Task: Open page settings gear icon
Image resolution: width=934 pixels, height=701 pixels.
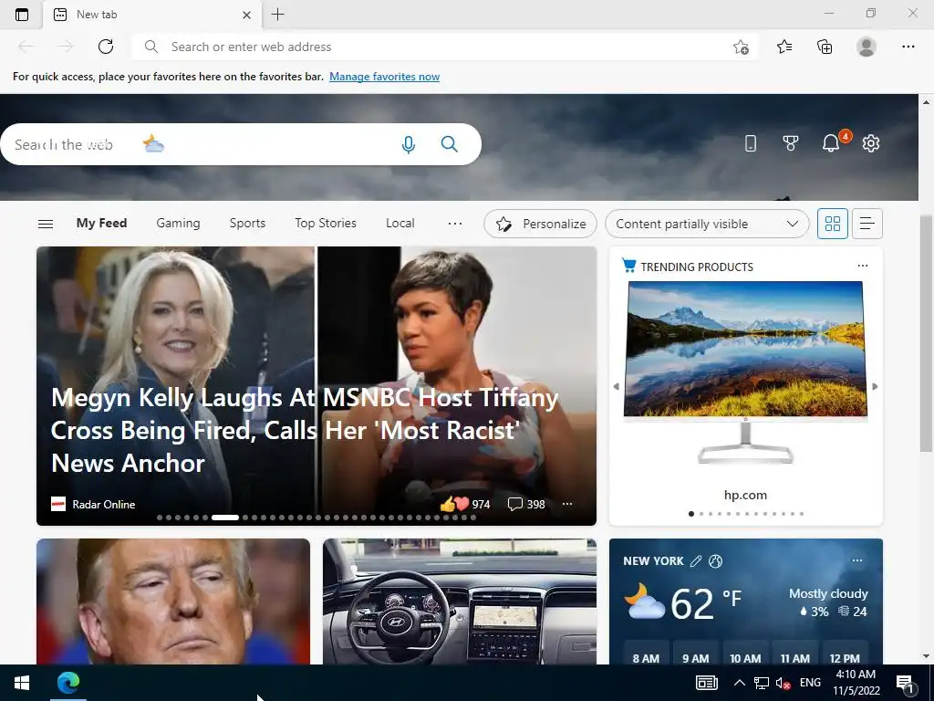Action: pos(871,143)
